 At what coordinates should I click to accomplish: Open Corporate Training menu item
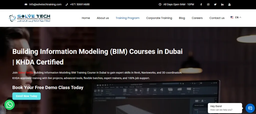(x=159, y=18)
